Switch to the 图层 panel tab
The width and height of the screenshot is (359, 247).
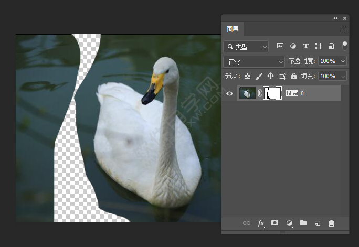pyautogui.click(x=233, y=29)
